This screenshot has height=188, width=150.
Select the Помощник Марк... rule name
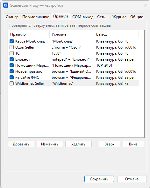pos(32,65)
